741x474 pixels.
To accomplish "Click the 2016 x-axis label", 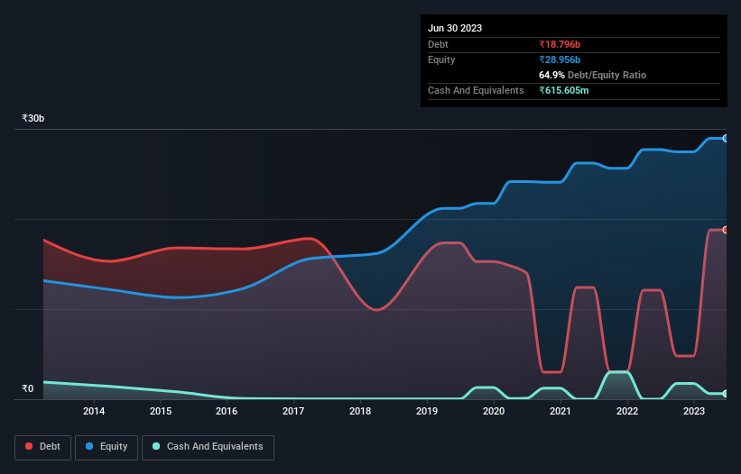I will (227, 411).
